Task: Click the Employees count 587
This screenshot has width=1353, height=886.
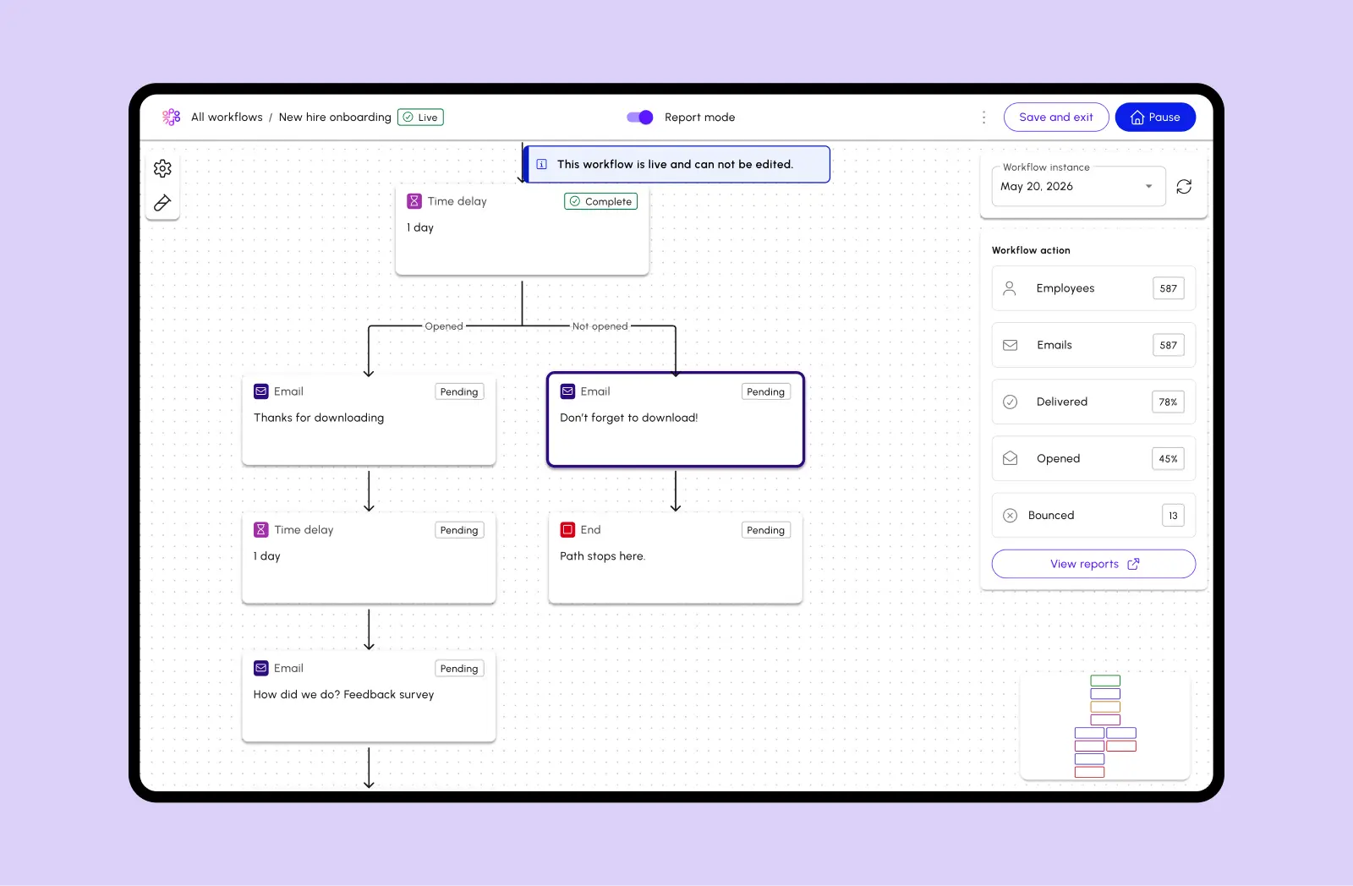Action: 1169,288
